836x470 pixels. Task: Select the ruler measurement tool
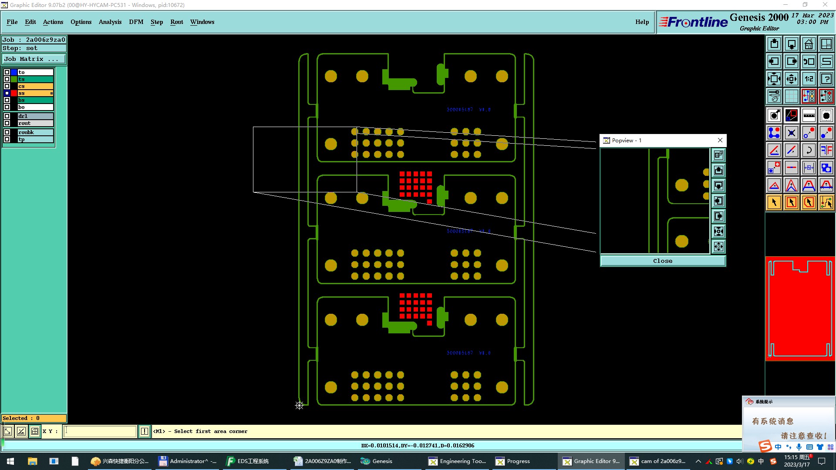(x=809, y=115)
